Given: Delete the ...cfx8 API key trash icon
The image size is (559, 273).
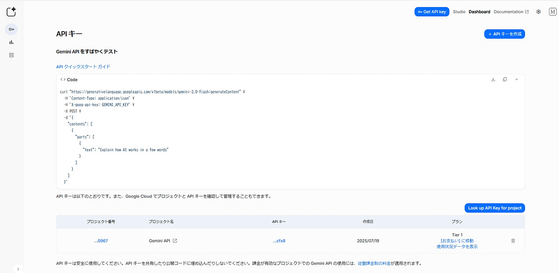Looking at the screenshot, I should [x=513, y=241].
